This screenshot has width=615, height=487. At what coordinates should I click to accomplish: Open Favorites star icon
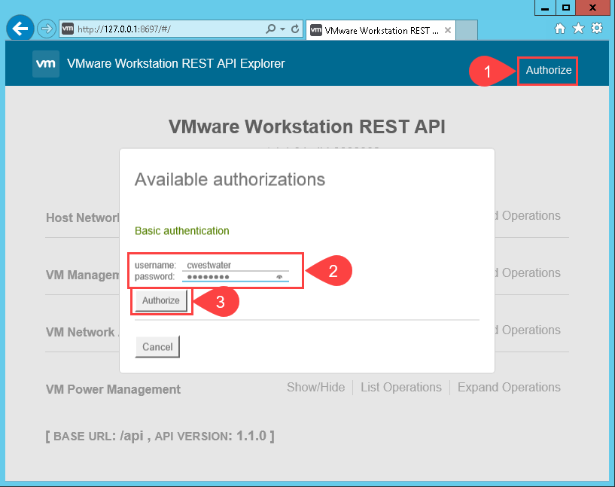[578, 29]
